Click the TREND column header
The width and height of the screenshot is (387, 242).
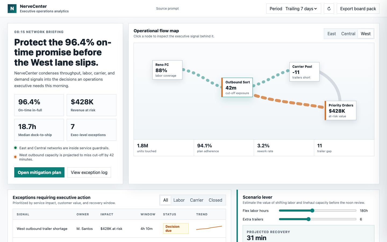(202, 214)
